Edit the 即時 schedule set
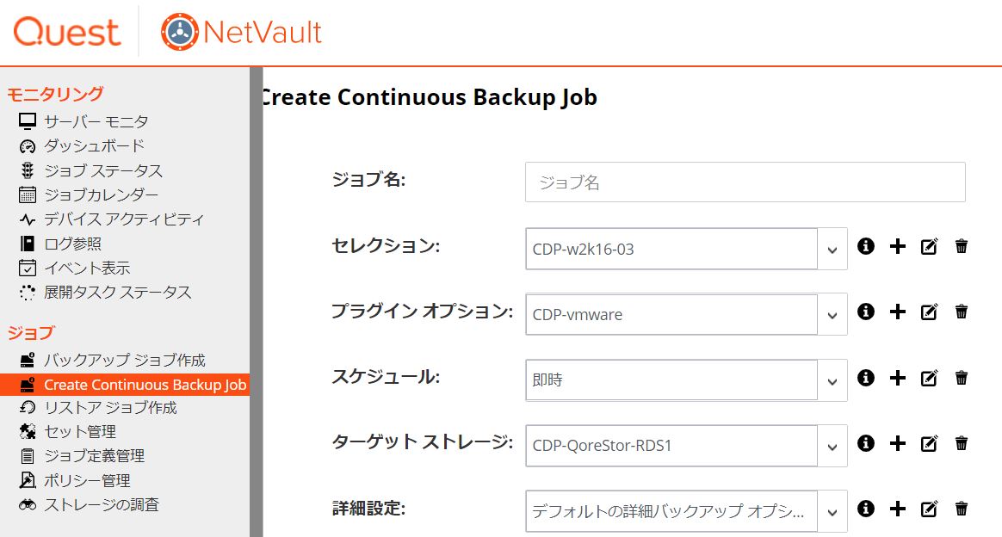The height and width of the screenshot is (537, 1002). [929, 378]
